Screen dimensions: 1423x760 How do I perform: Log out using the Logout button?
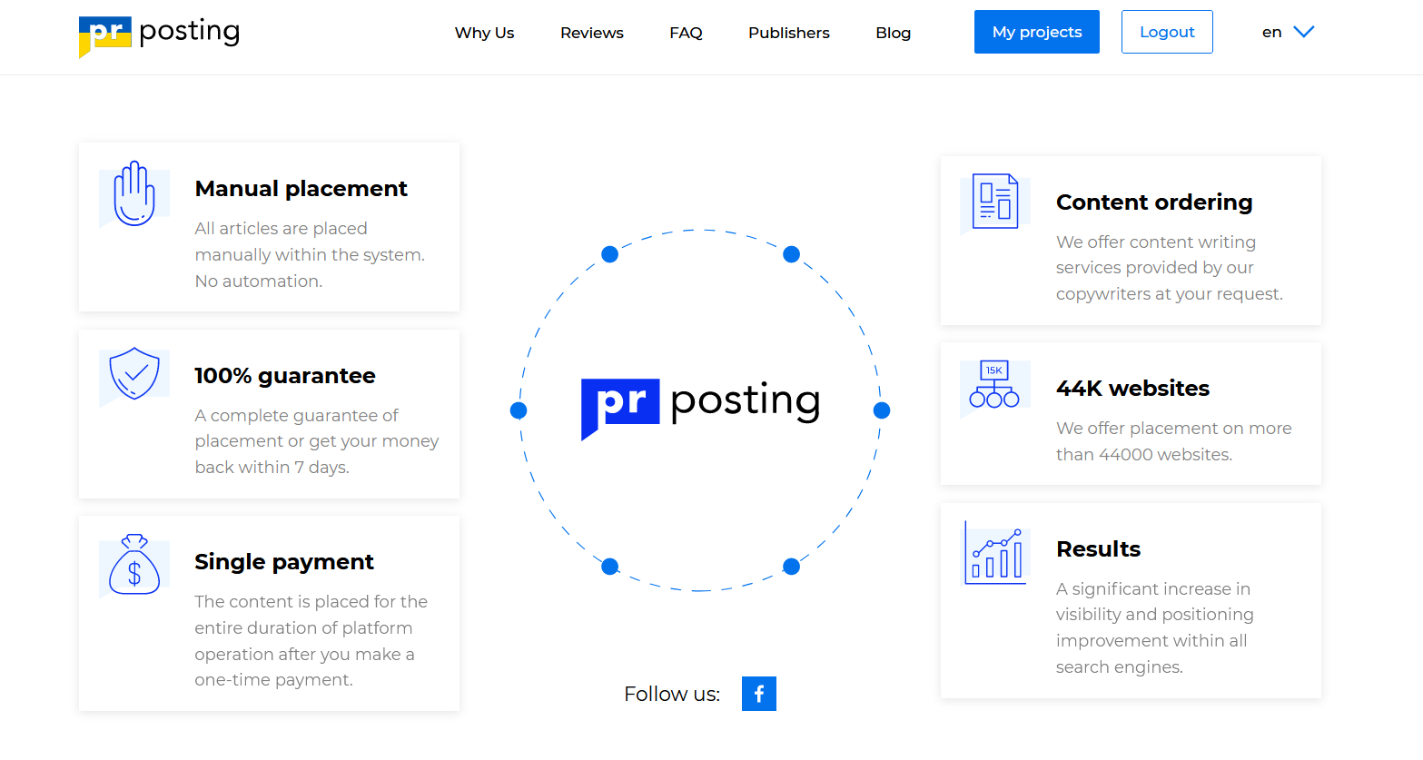click(x=1167, y=32)
